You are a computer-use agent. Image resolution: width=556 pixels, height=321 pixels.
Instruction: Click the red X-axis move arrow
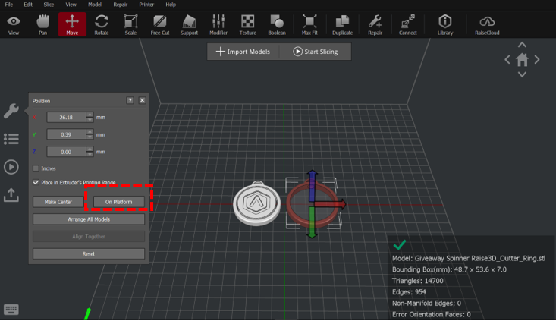[x=339, y=203]
